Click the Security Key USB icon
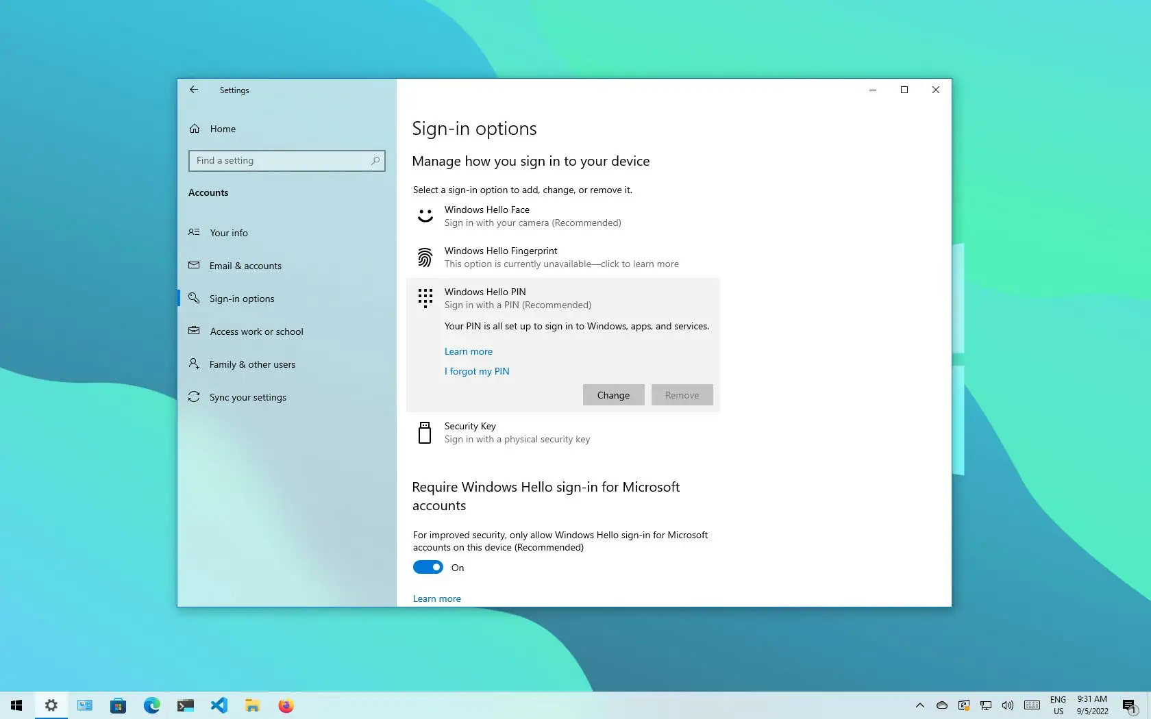 (425, 432)
